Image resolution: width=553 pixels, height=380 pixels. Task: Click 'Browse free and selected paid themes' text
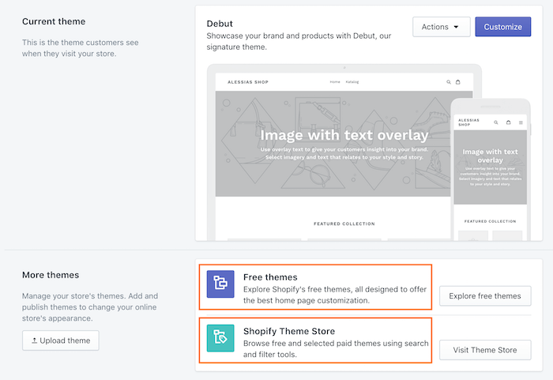point(336,349)
